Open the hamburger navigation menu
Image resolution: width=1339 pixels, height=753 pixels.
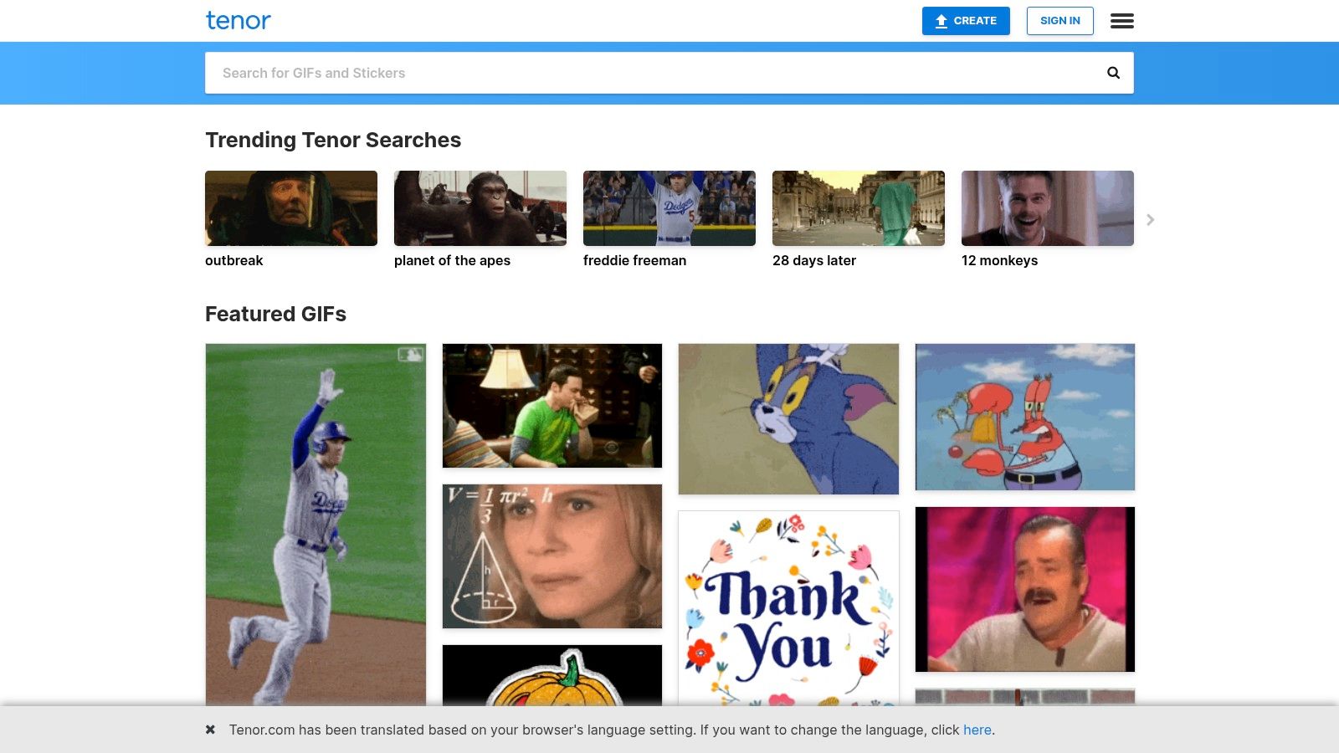point(1121,21)
